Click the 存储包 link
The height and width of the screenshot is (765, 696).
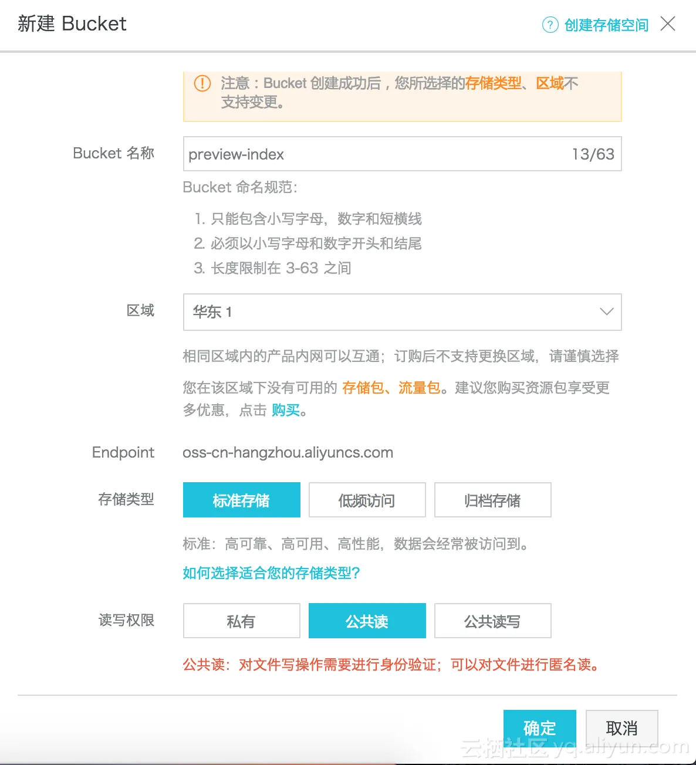pos(363,388)
